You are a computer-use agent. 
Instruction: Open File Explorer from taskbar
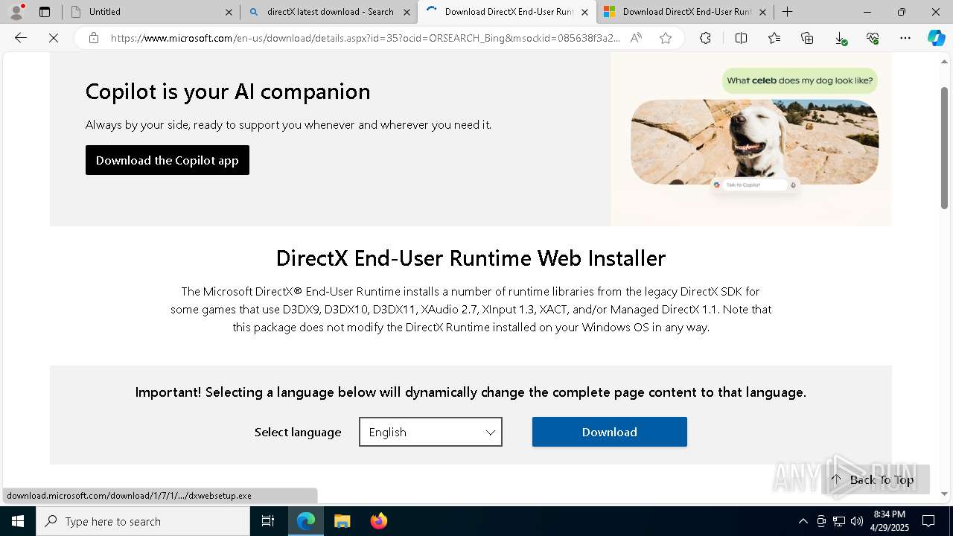point(342,521)
